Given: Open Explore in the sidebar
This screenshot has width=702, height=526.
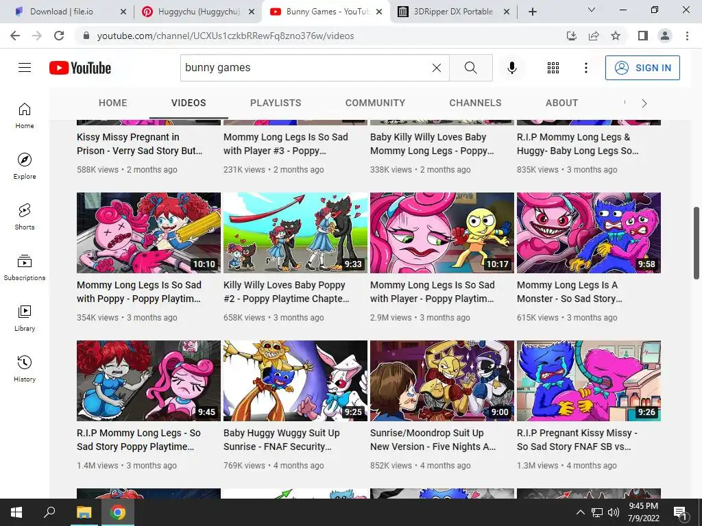Looking at the screenshot, I should tap(25, 166).
